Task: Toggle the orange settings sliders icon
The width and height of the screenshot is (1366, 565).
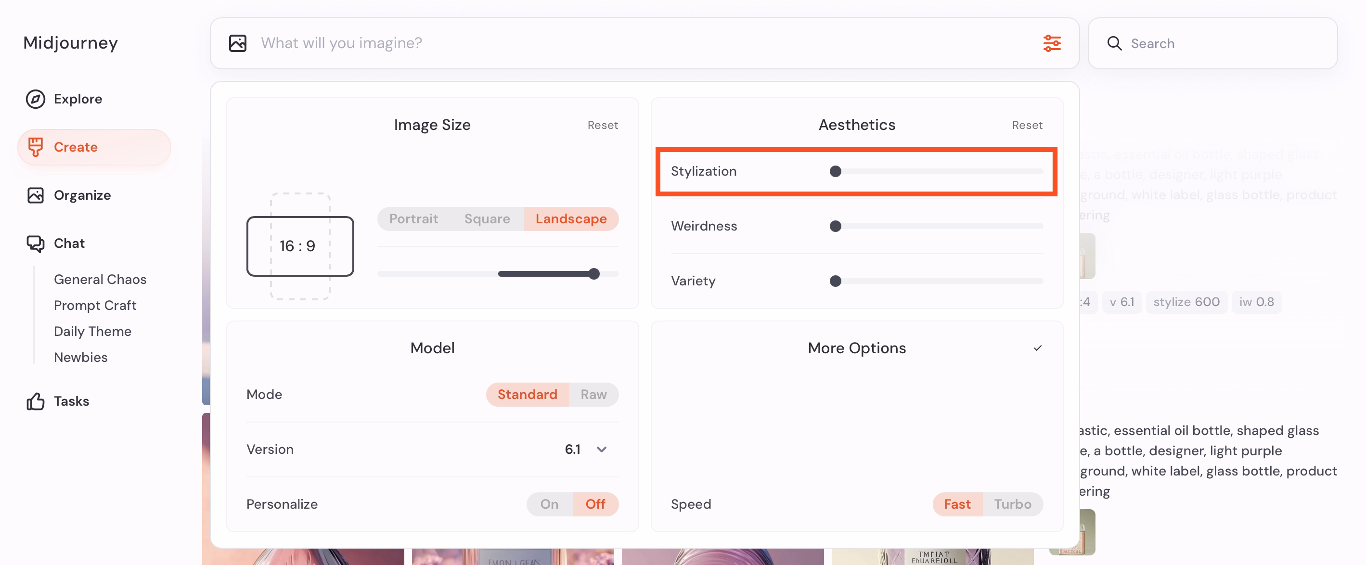Action: 1052,43
